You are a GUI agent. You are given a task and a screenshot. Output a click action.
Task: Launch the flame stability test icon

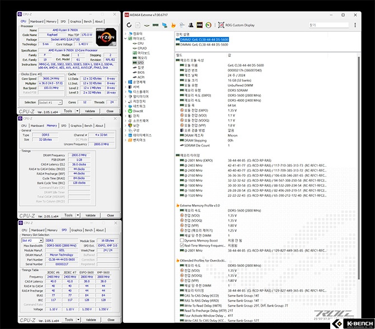coord(174,25)
